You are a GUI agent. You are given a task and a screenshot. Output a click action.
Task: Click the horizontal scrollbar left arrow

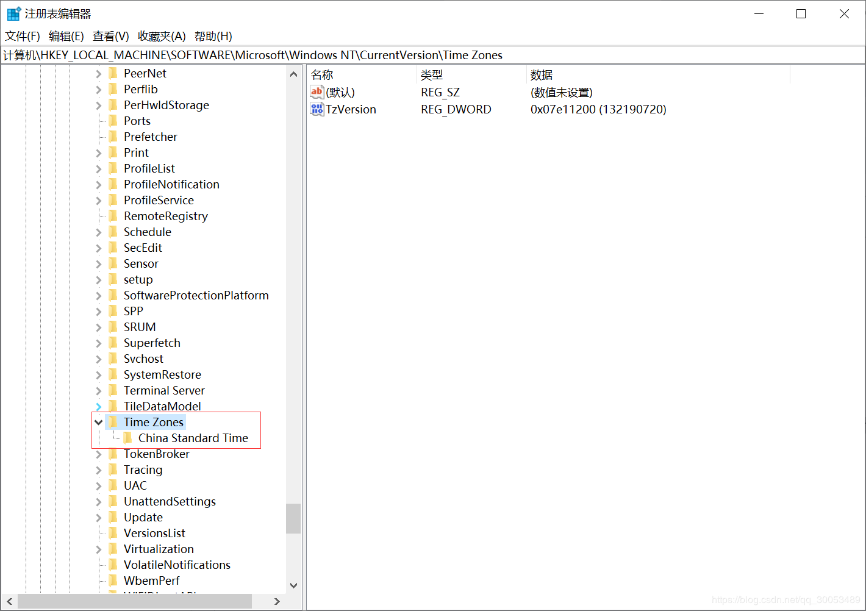pyautogui.click(x=9, y=601)
